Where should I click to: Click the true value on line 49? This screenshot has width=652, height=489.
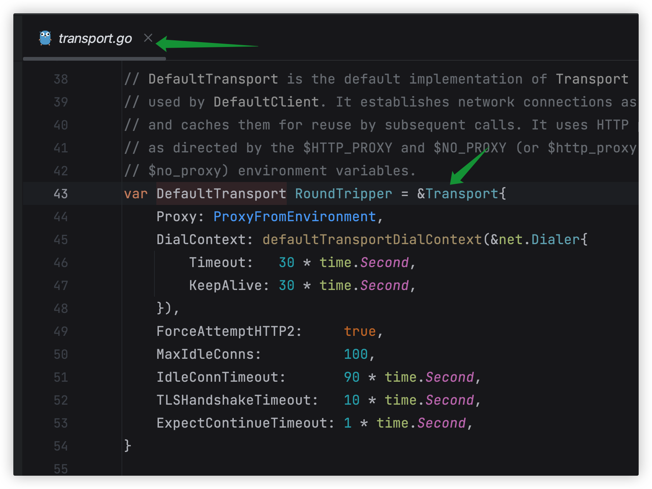[x=360, y=331]
